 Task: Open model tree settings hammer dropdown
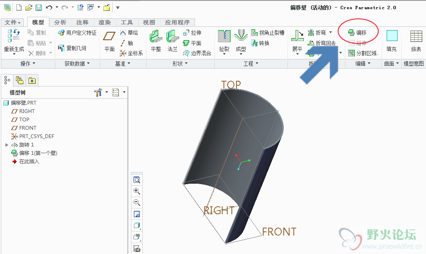107,92
